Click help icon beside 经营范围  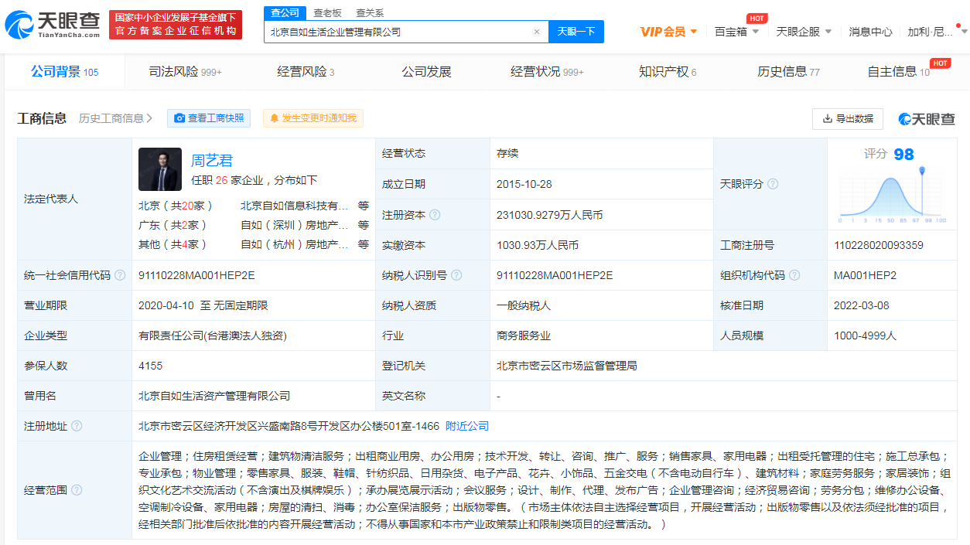[77, 490]
